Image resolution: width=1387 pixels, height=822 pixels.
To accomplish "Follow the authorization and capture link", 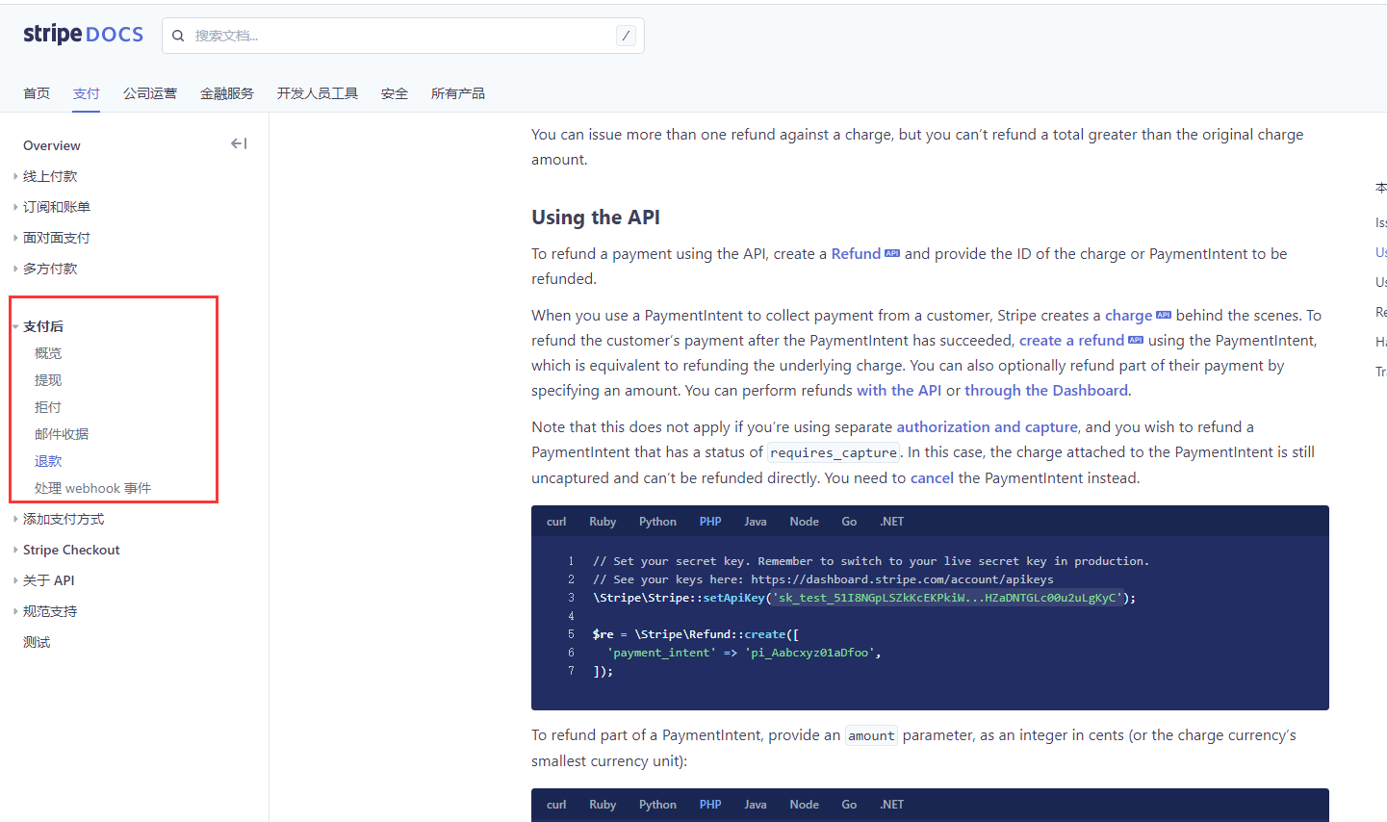I will pyautogui.click(x=987, y=427).
